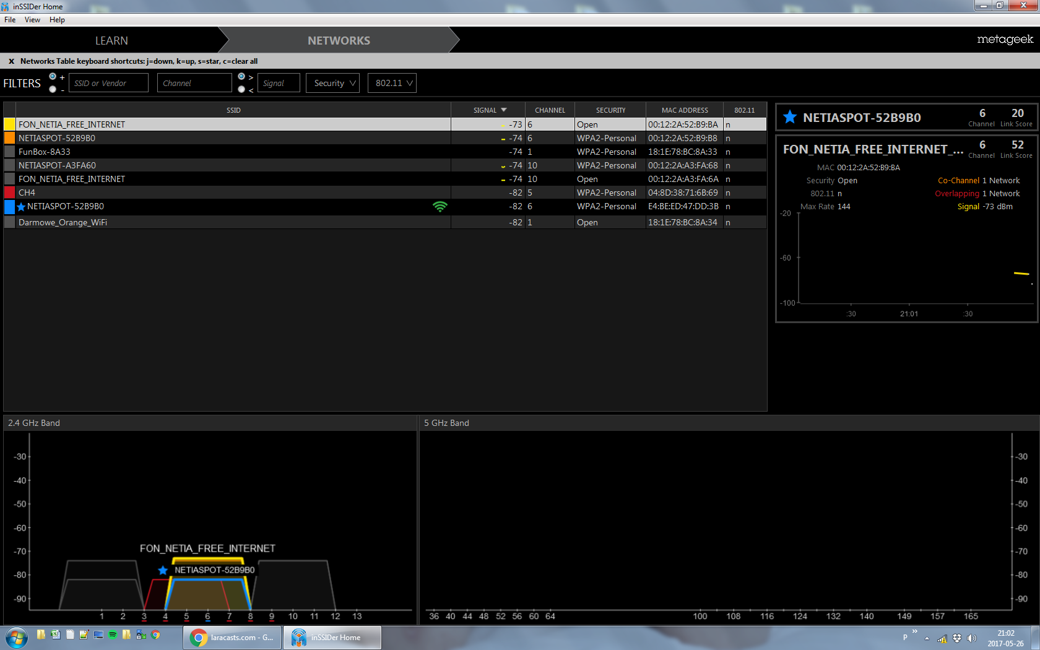
Task: Open the File menu
Action: (x=10, y=20)
